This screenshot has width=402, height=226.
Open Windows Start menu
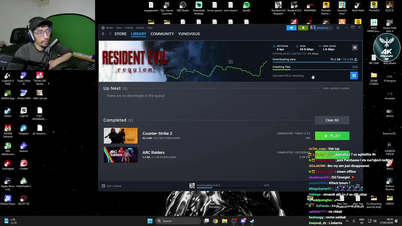tap(150, 221)
